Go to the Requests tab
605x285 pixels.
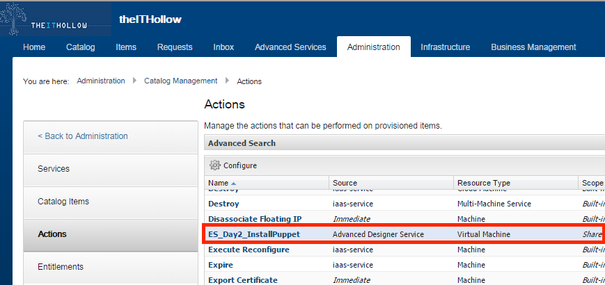(x=175, y=47)
